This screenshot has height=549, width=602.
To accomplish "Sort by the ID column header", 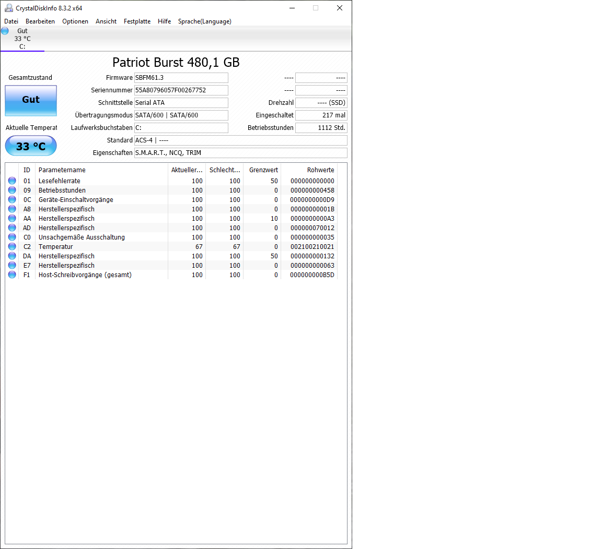I will pos(27,170).
